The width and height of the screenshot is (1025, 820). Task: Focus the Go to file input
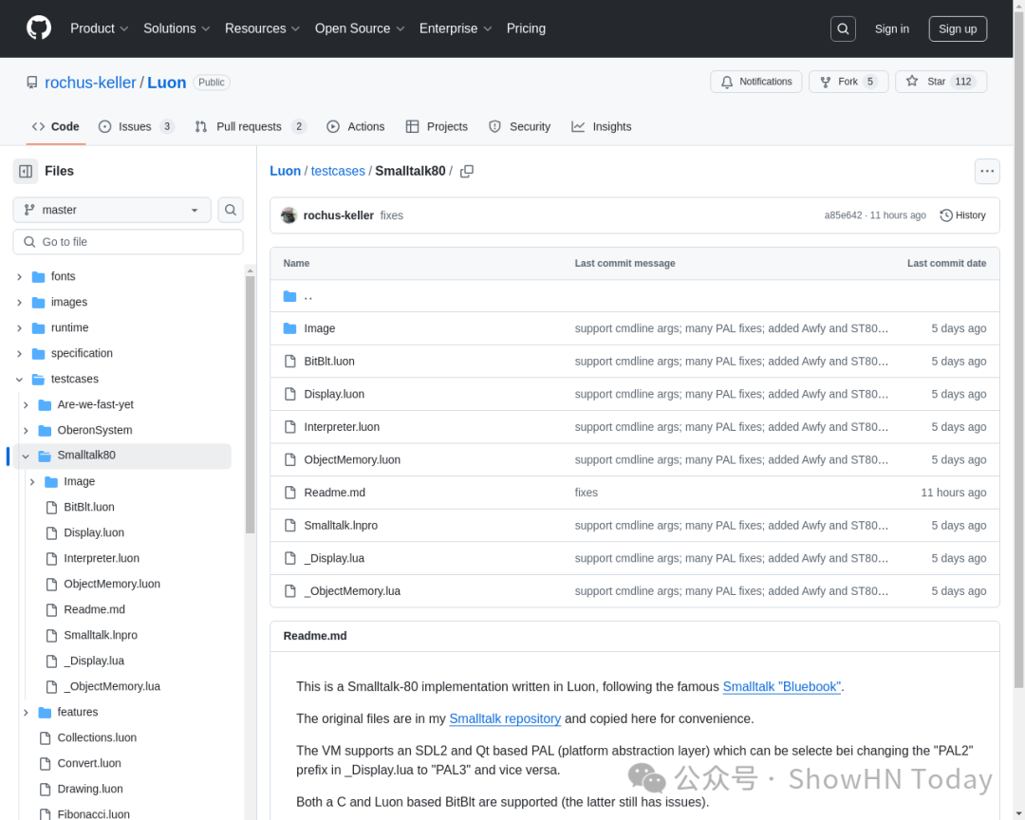point(128,242)
